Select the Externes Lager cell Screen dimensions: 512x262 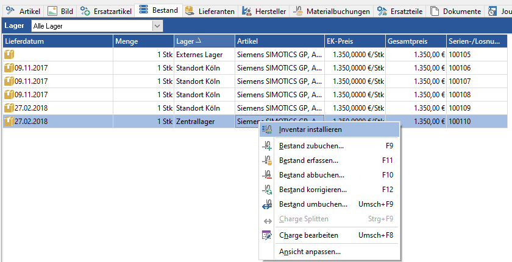[204, 55]
